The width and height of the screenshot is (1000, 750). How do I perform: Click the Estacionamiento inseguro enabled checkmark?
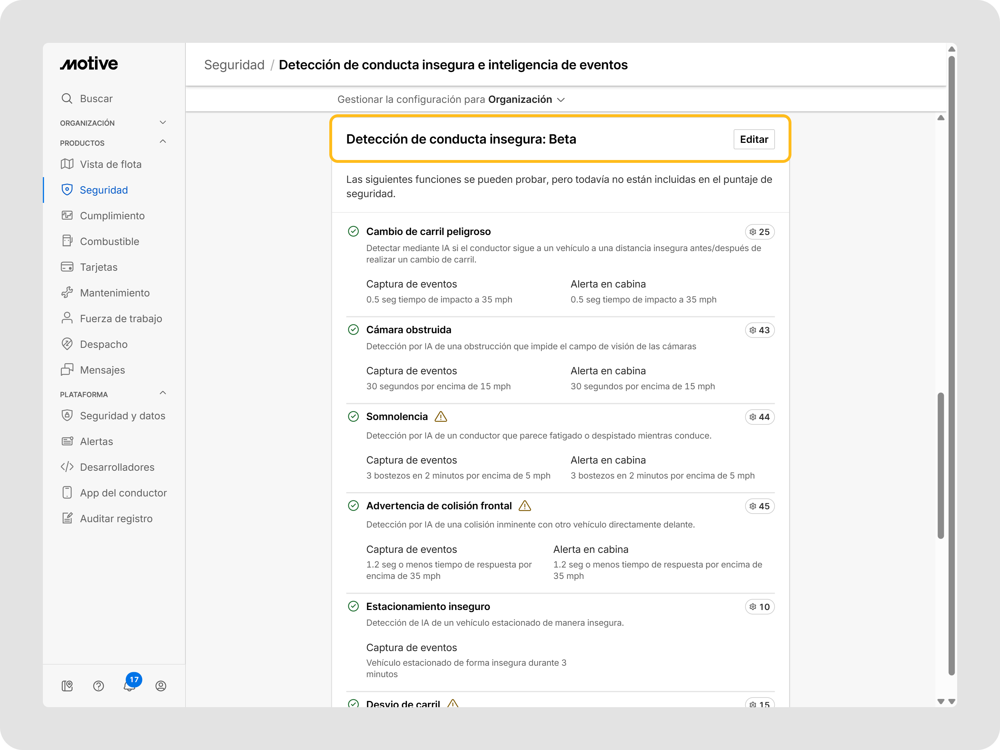[x=353, y=606]
